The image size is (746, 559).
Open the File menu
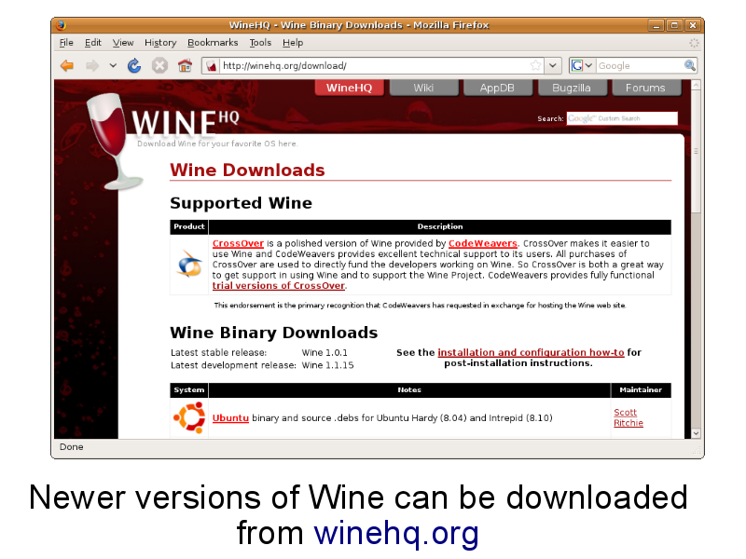click(x=66, y=43)
